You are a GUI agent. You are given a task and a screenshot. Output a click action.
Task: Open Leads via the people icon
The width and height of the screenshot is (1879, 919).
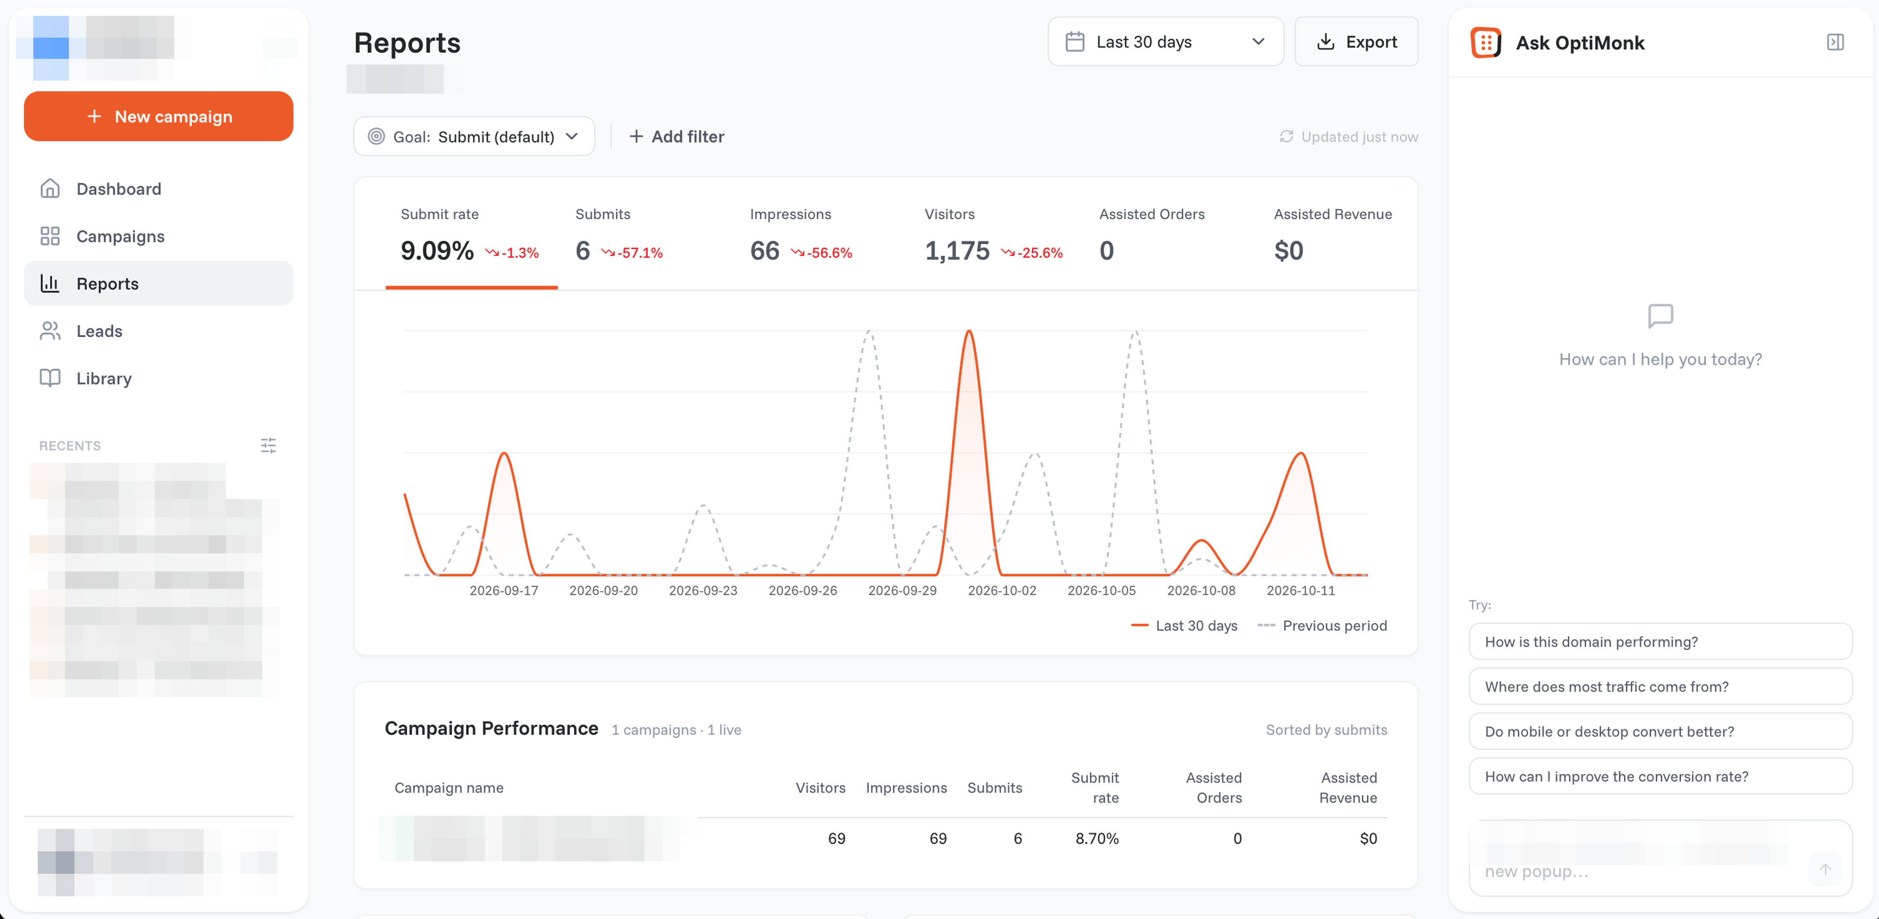(x=49, y=331)
